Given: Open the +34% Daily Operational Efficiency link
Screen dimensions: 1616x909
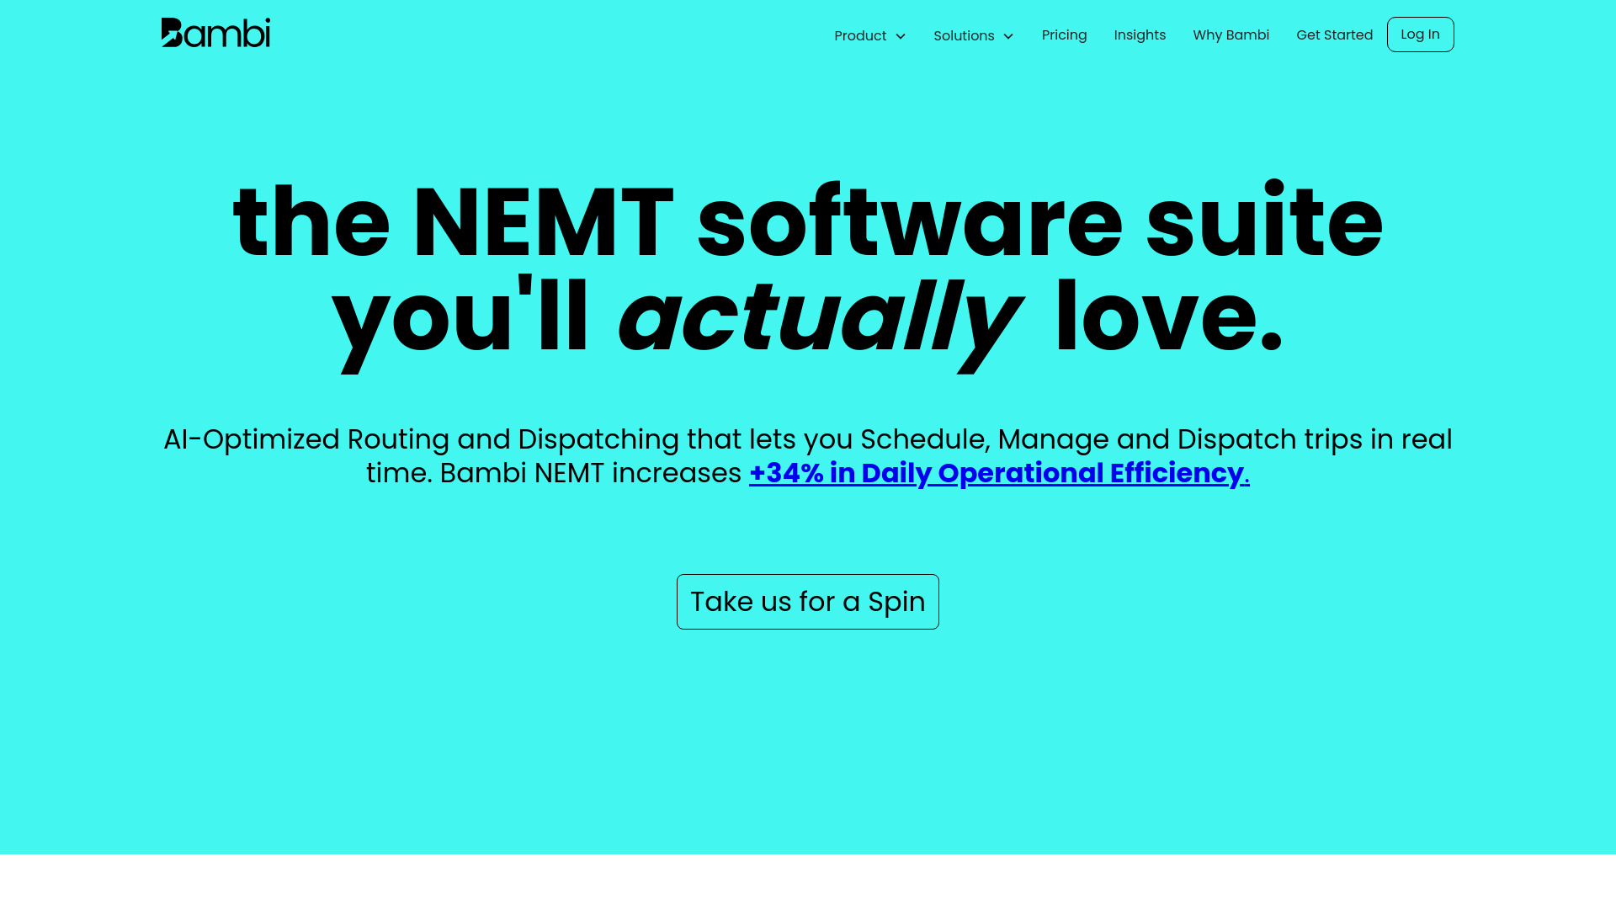Looking at the screenshot, I should pos(999,473).
